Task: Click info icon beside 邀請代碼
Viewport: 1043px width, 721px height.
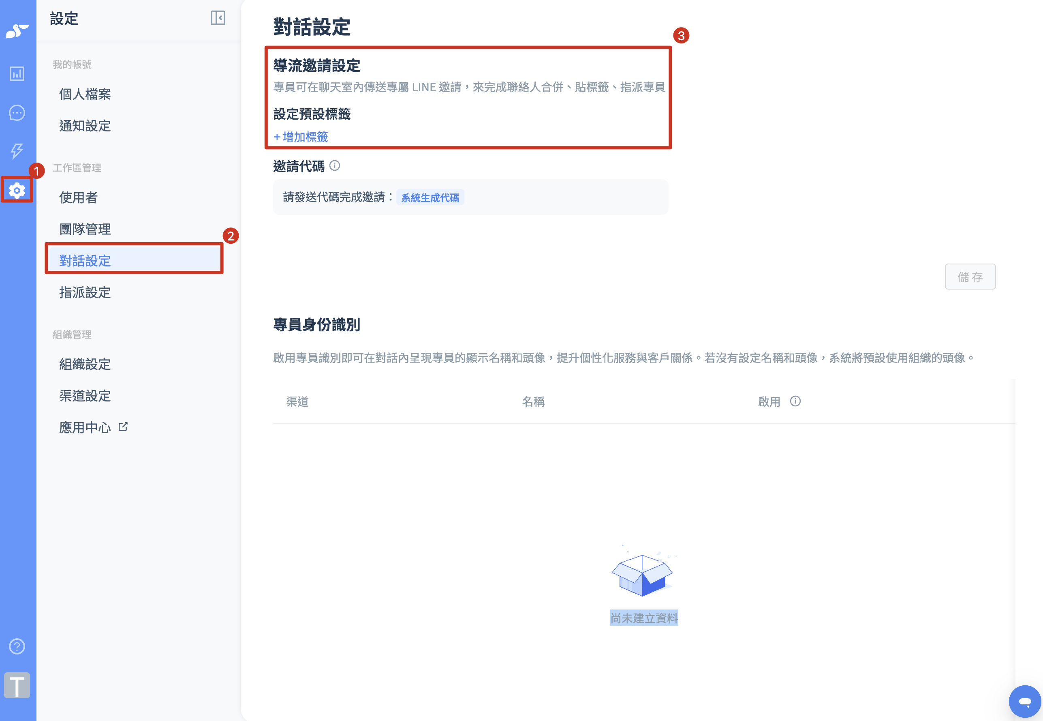Action: pos(335,166)
